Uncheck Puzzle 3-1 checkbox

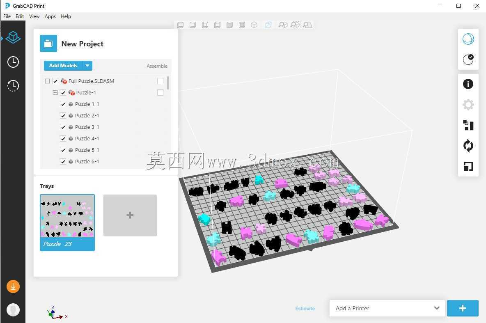tap(63, 127)
